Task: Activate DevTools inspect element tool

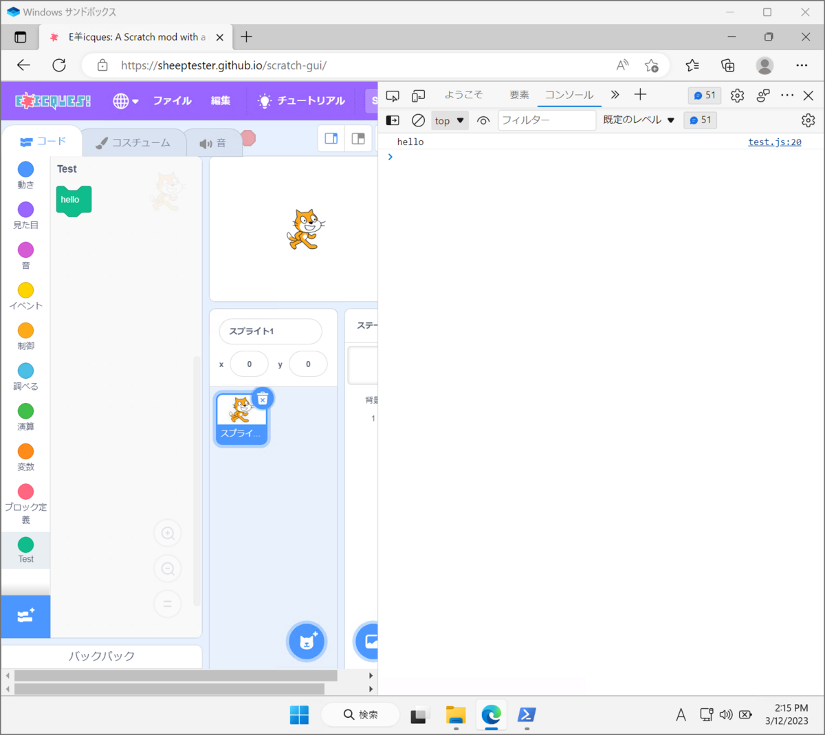Action: 393,96
